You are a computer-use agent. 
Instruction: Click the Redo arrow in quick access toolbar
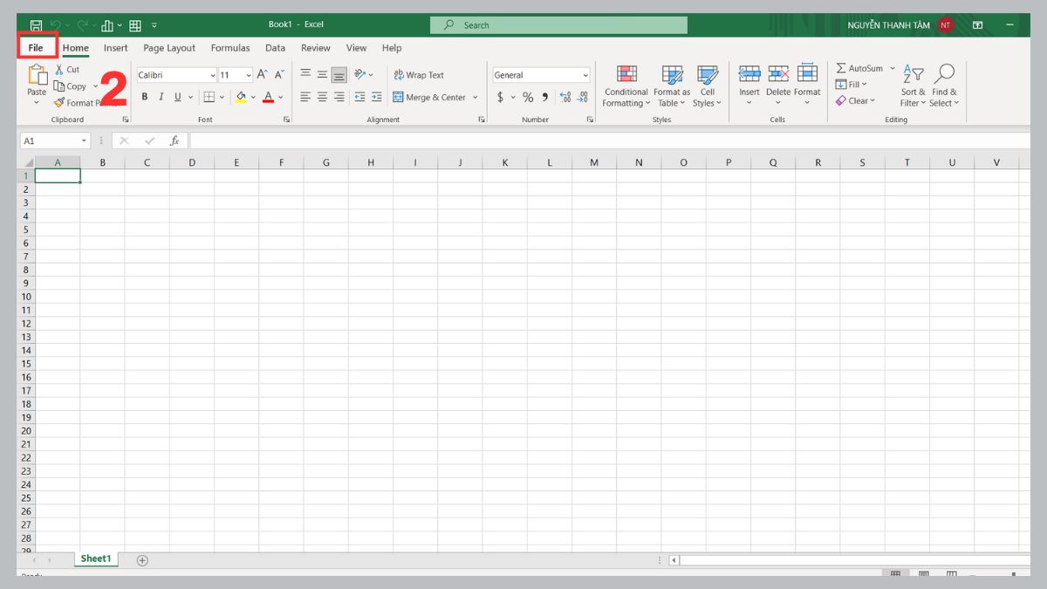(83, 25)
